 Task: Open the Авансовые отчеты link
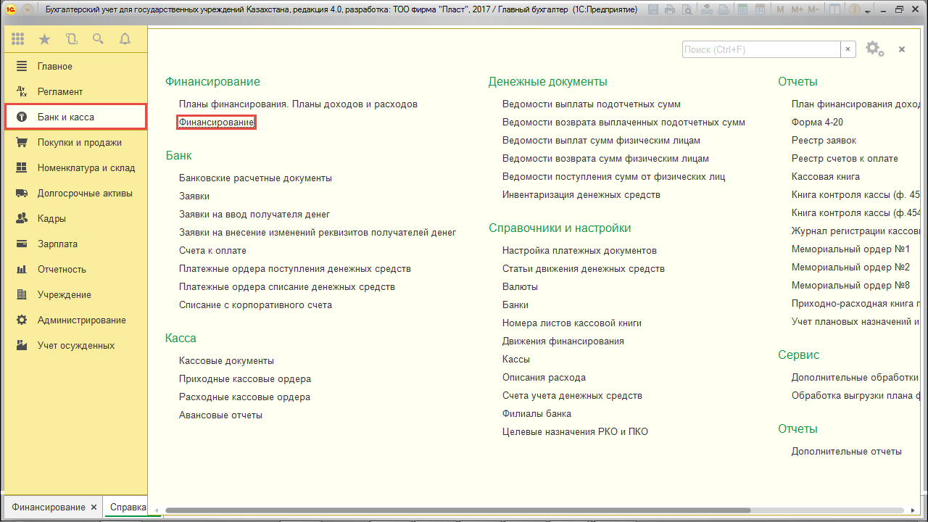point(220,415)
